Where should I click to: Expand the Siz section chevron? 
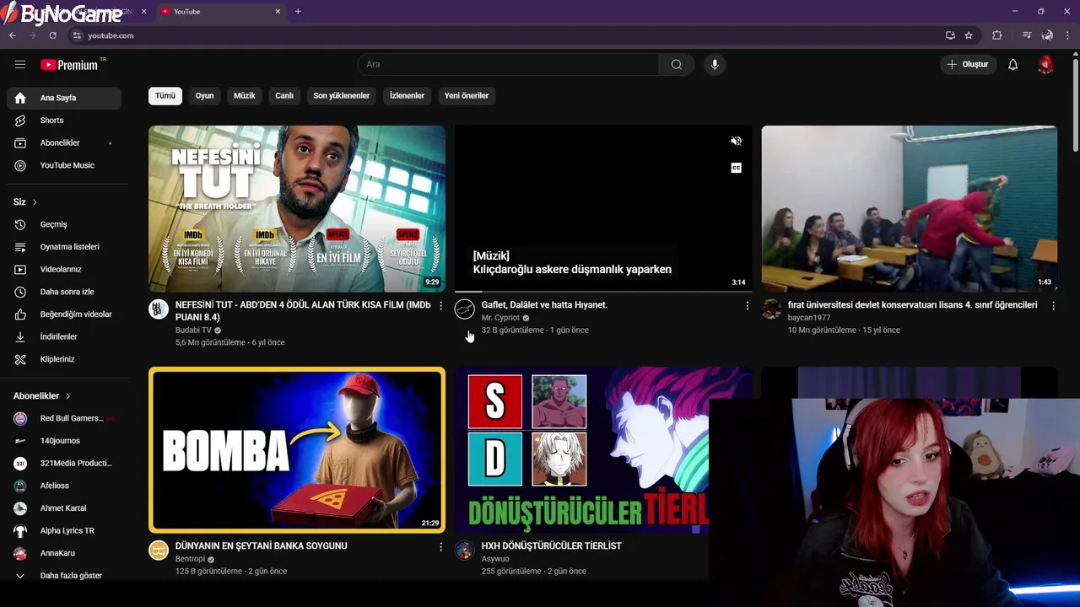pyautogui.click(x=35, y=202)
